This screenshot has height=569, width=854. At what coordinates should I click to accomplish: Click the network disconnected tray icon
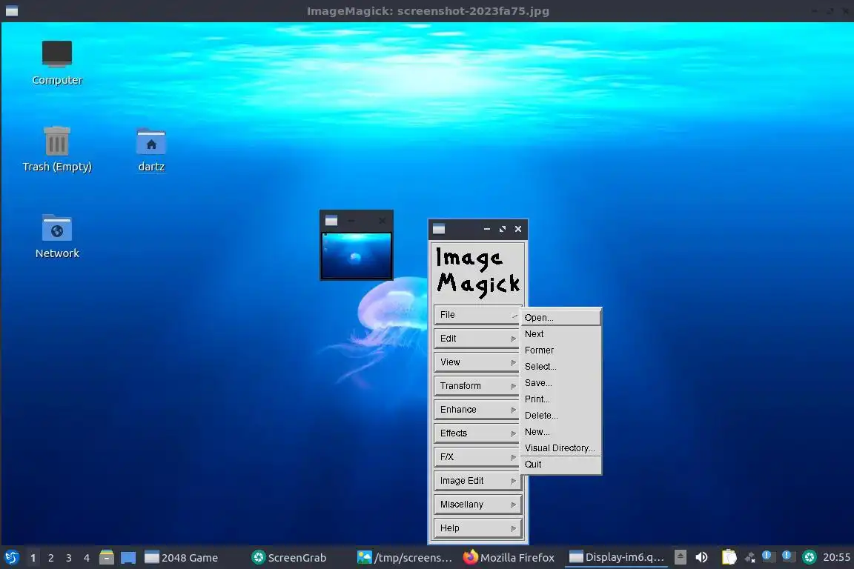pyautogui.click(x=750, y=558)
